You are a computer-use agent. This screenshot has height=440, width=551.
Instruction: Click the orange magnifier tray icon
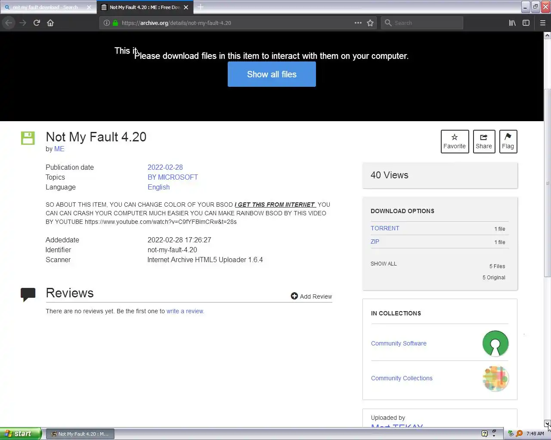tap(519, 434)
